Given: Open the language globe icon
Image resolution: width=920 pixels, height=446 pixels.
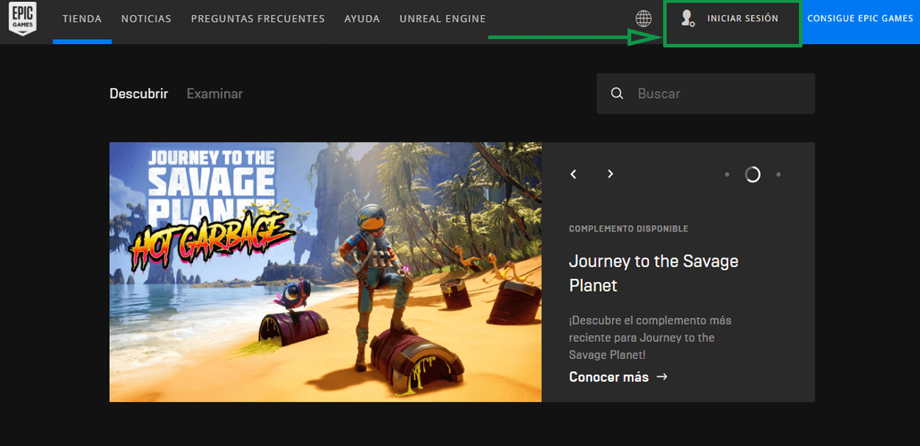Looking at the screenshot, I should (643, 18).
